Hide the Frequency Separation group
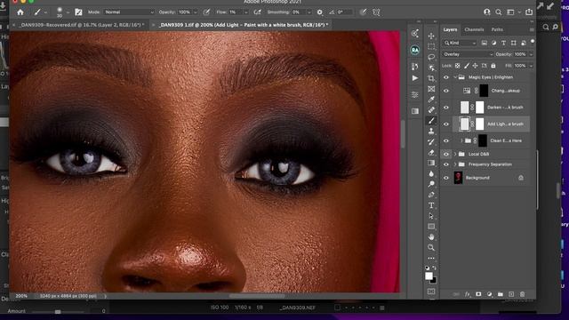Screen dimensions: 569x320 coord(446,164)
